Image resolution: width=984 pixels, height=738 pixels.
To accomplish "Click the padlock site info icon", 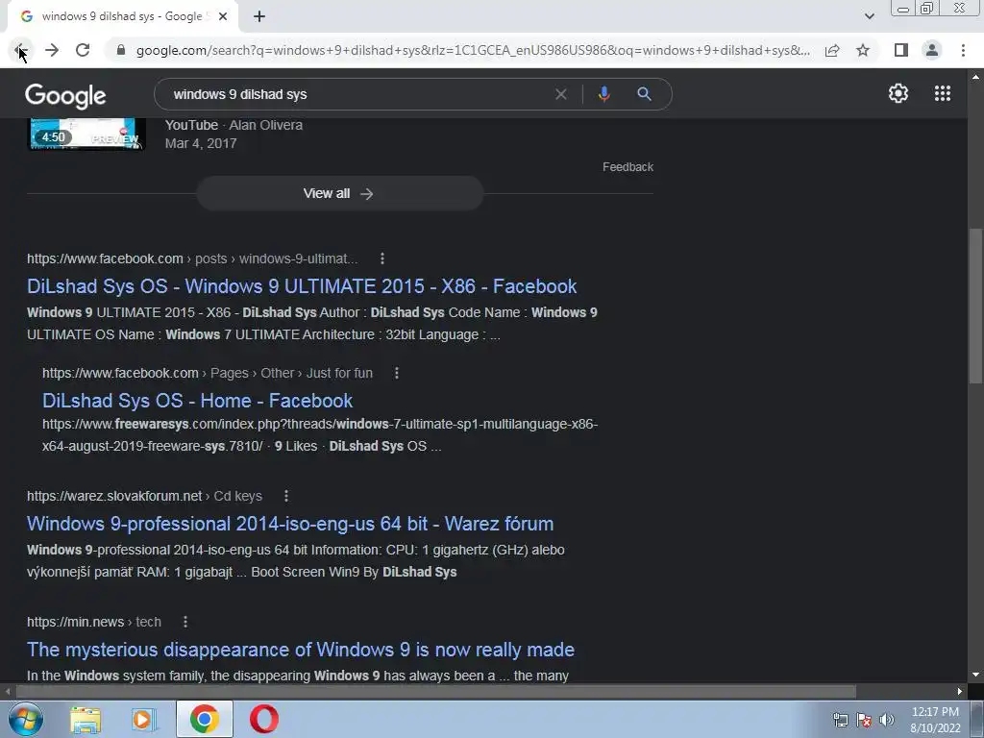I will click(121, 50).
